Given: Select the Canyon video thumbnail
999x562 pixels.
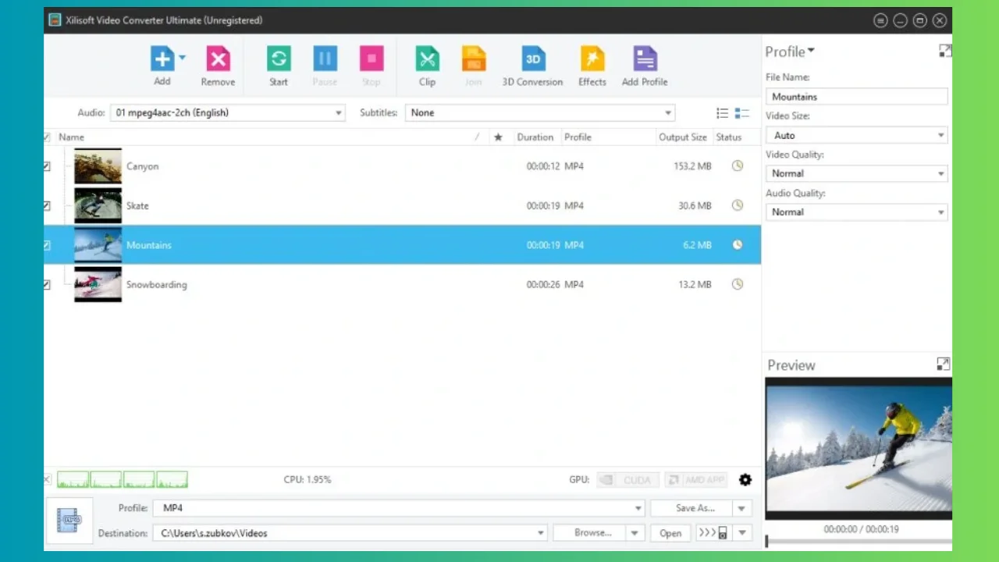Looking at the screenshot, I should coord(98,166).
